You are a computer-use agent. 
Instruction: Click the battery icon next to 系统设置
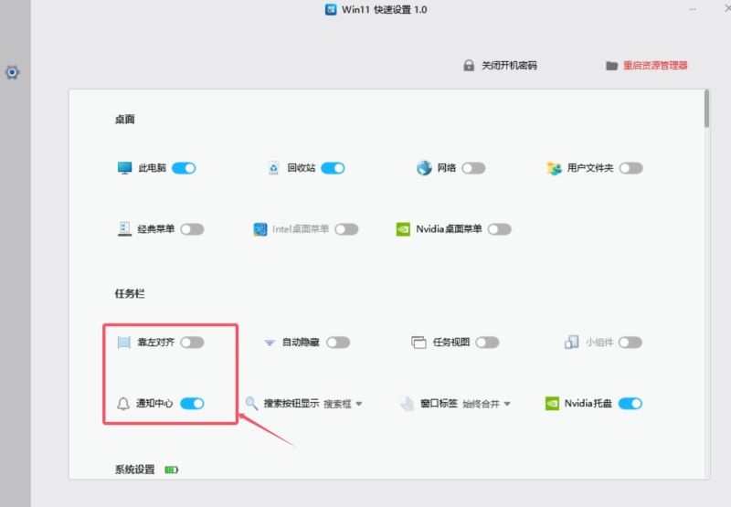(x=172, y=470)
